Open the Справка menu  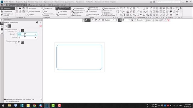pos(113,2)
